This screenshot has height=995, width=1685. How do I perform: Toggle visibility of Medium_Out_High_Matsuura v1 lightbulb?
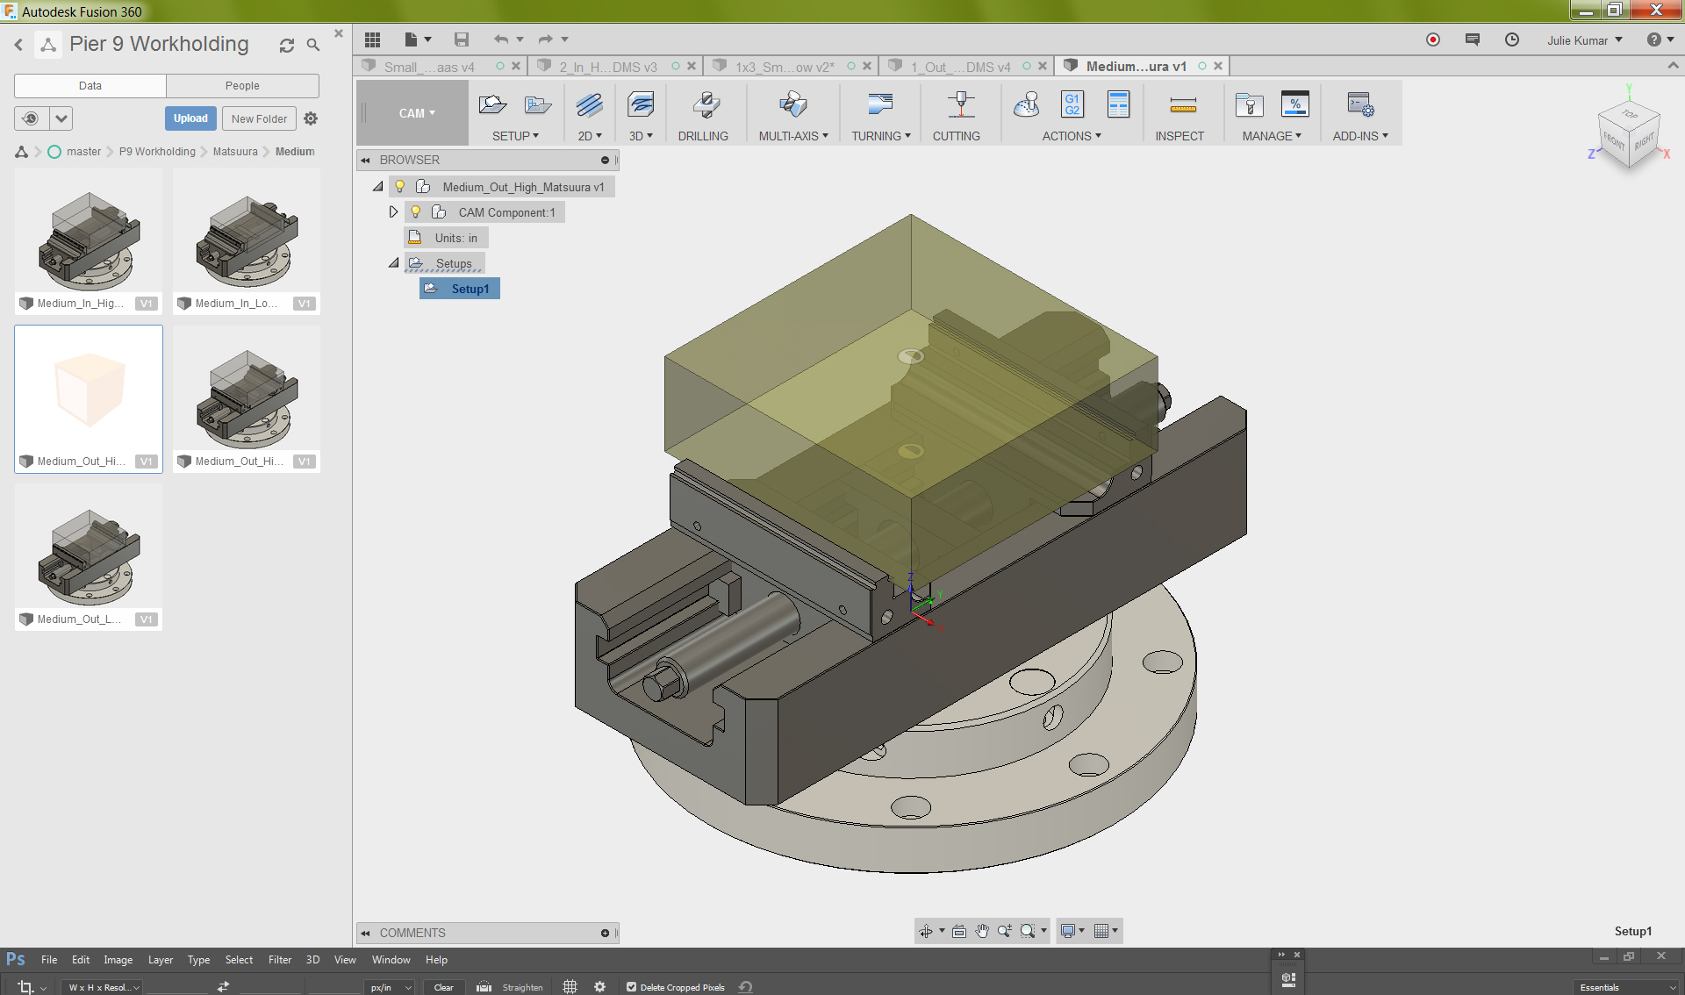400,185
